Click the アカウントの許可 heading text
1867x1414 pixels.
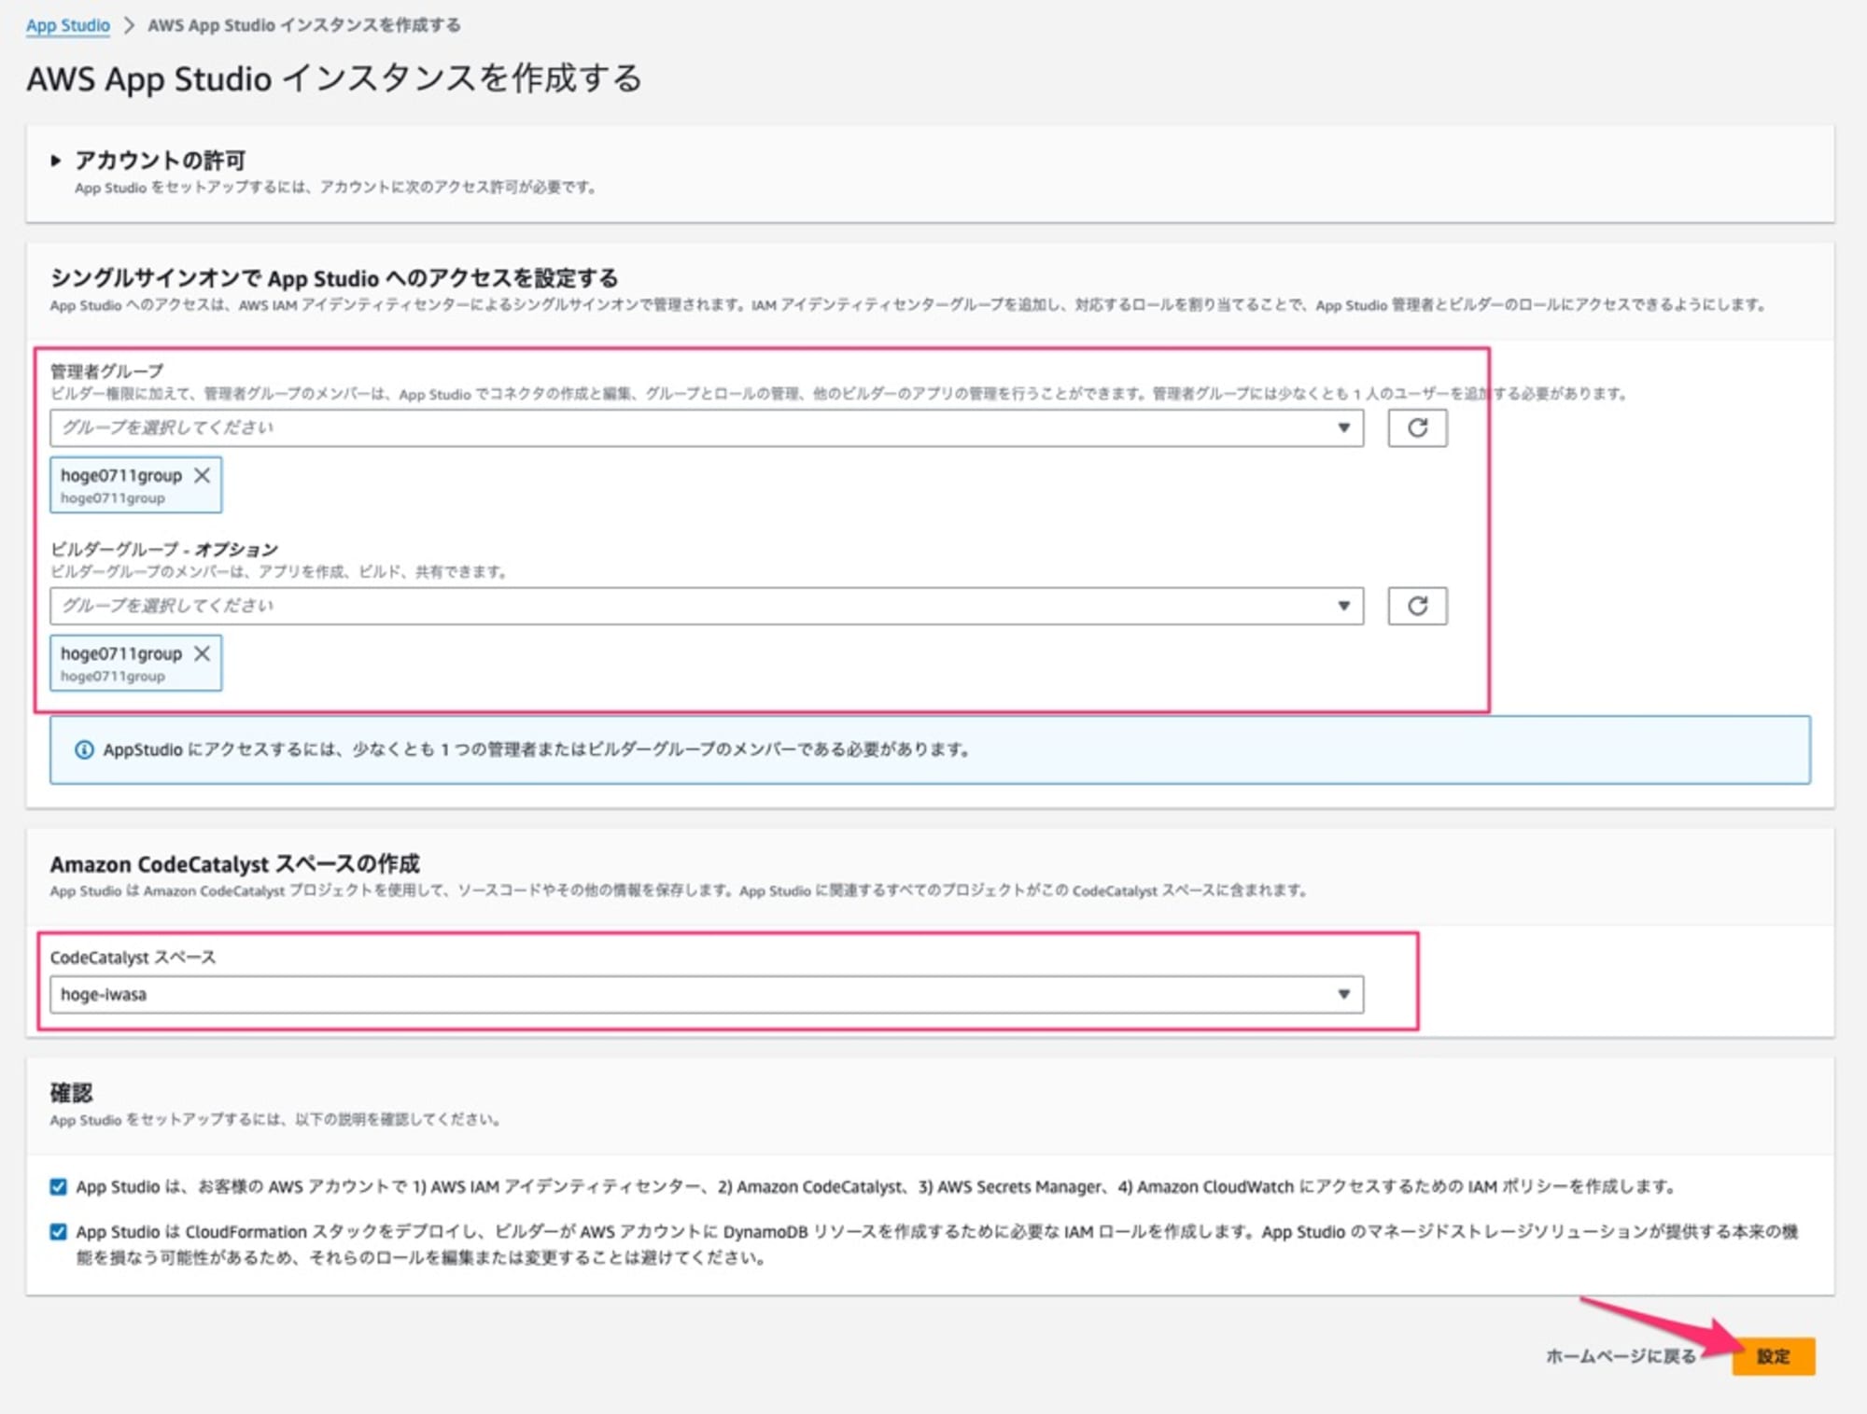pyautogui.click(x=160, y=161)
